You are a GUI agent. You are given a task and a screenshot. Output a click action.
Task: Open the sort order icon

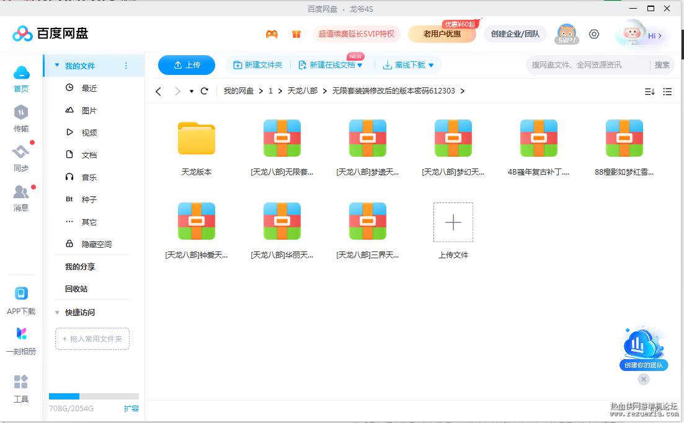pyautogui.click(x=649, y=92)
